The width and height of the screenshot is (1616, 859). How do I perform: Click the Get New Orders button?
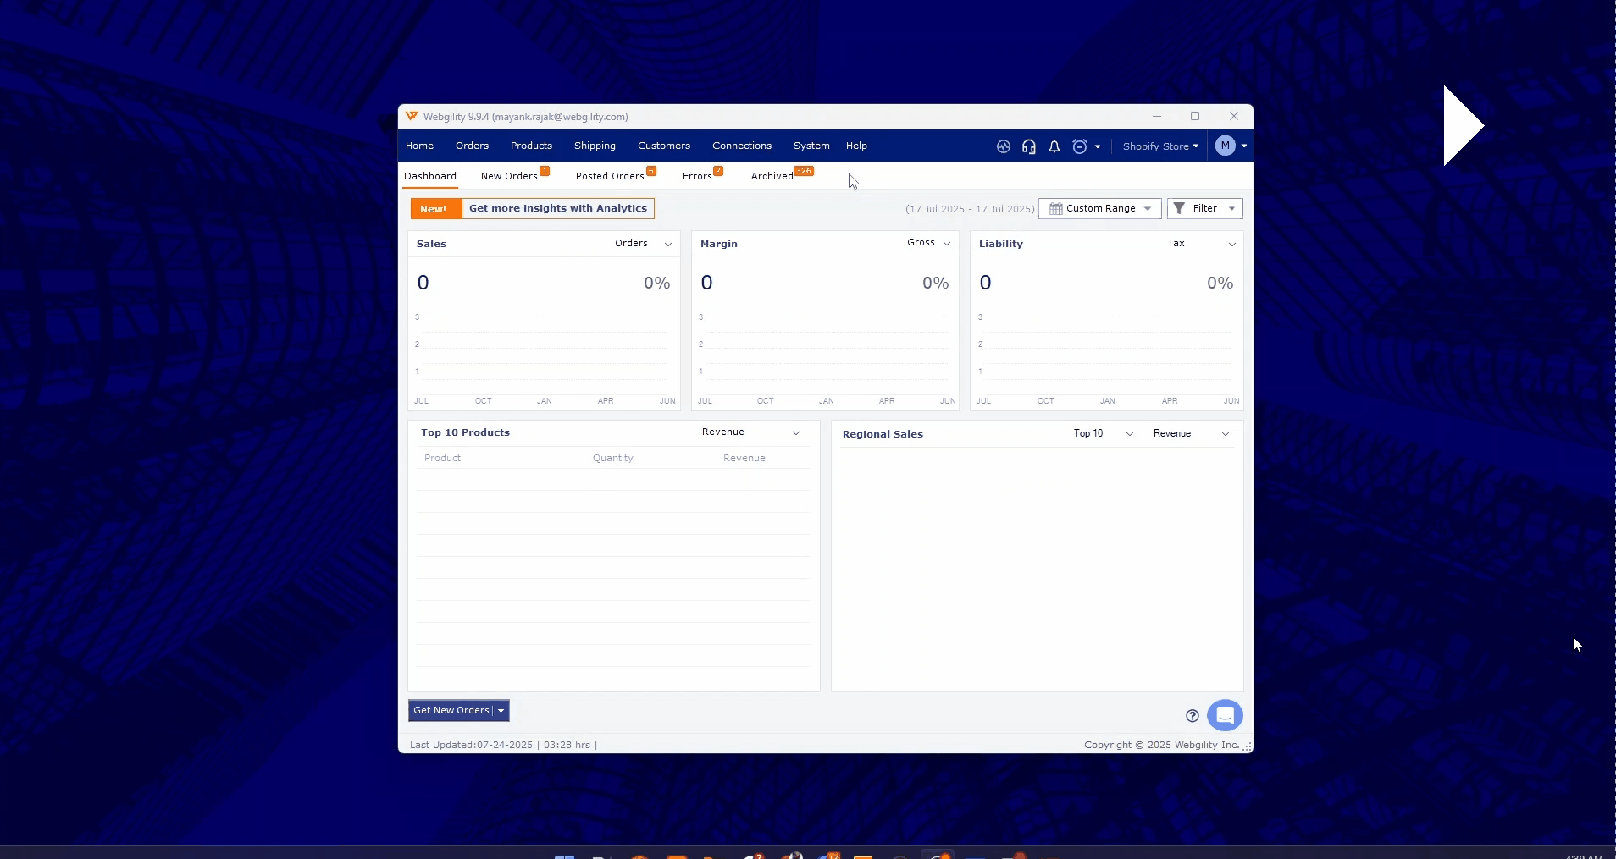[x=451, y=711]
